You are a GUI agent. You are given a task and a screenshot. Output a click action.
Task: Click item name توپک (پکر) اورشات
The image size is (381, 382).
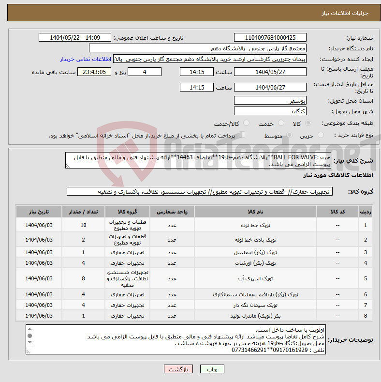tap(255, 263)
